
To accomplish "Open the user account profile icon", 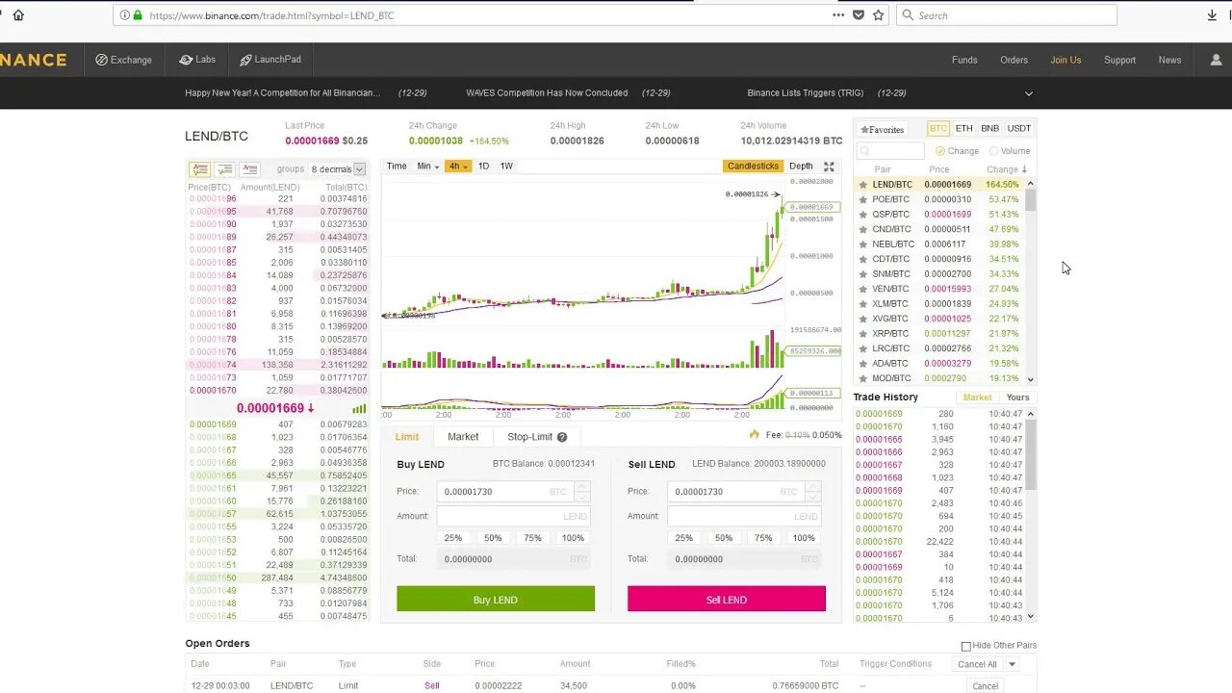I will (1216, 60).
